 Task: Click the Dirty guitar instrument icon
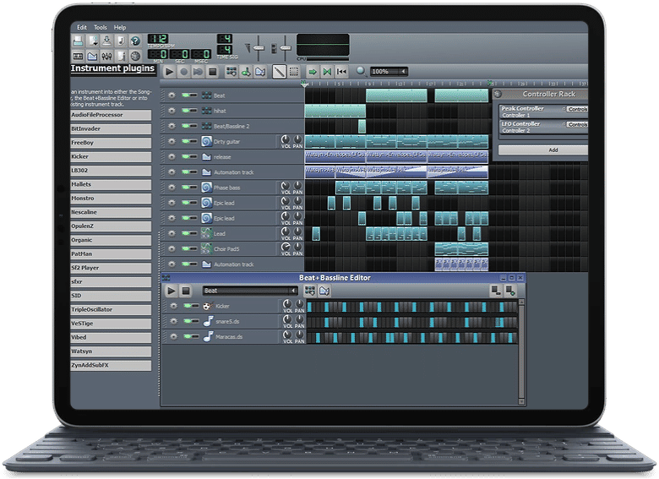coord(206,141)
